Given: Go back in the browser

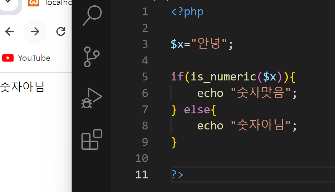Looking at the screenshot, I should 9,31.
